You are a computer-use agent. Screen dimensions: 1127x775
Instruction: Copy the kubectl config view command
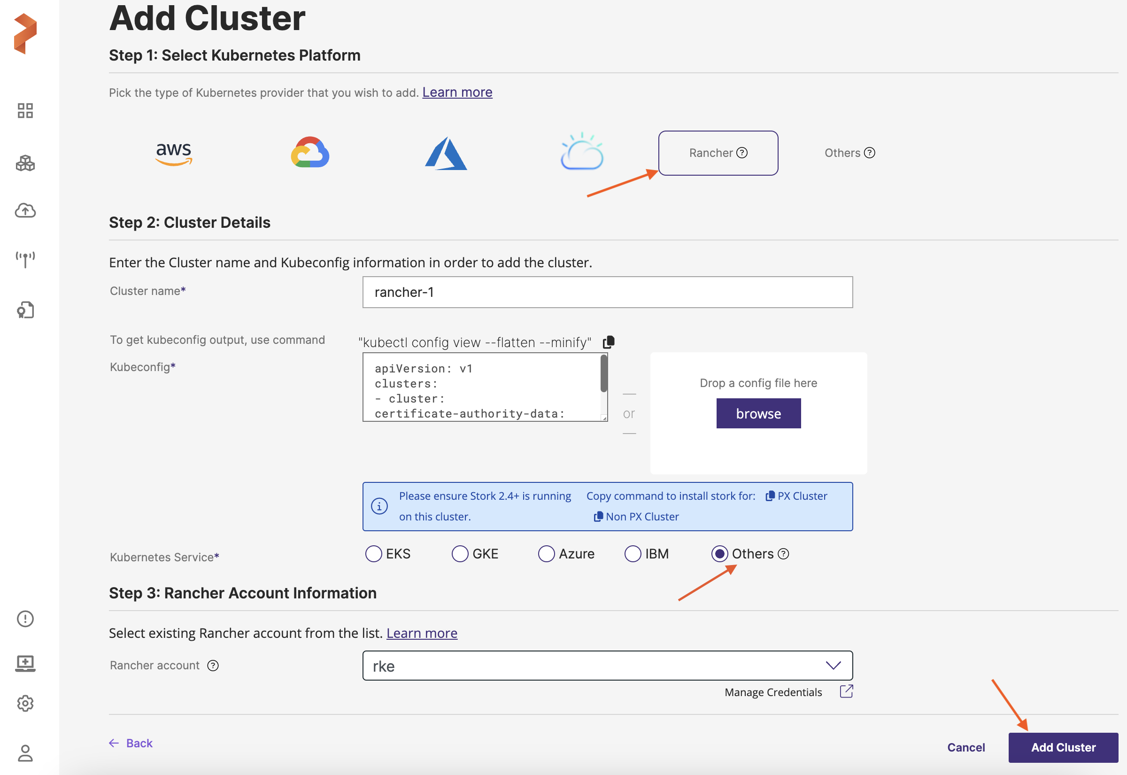click(609, 342)
